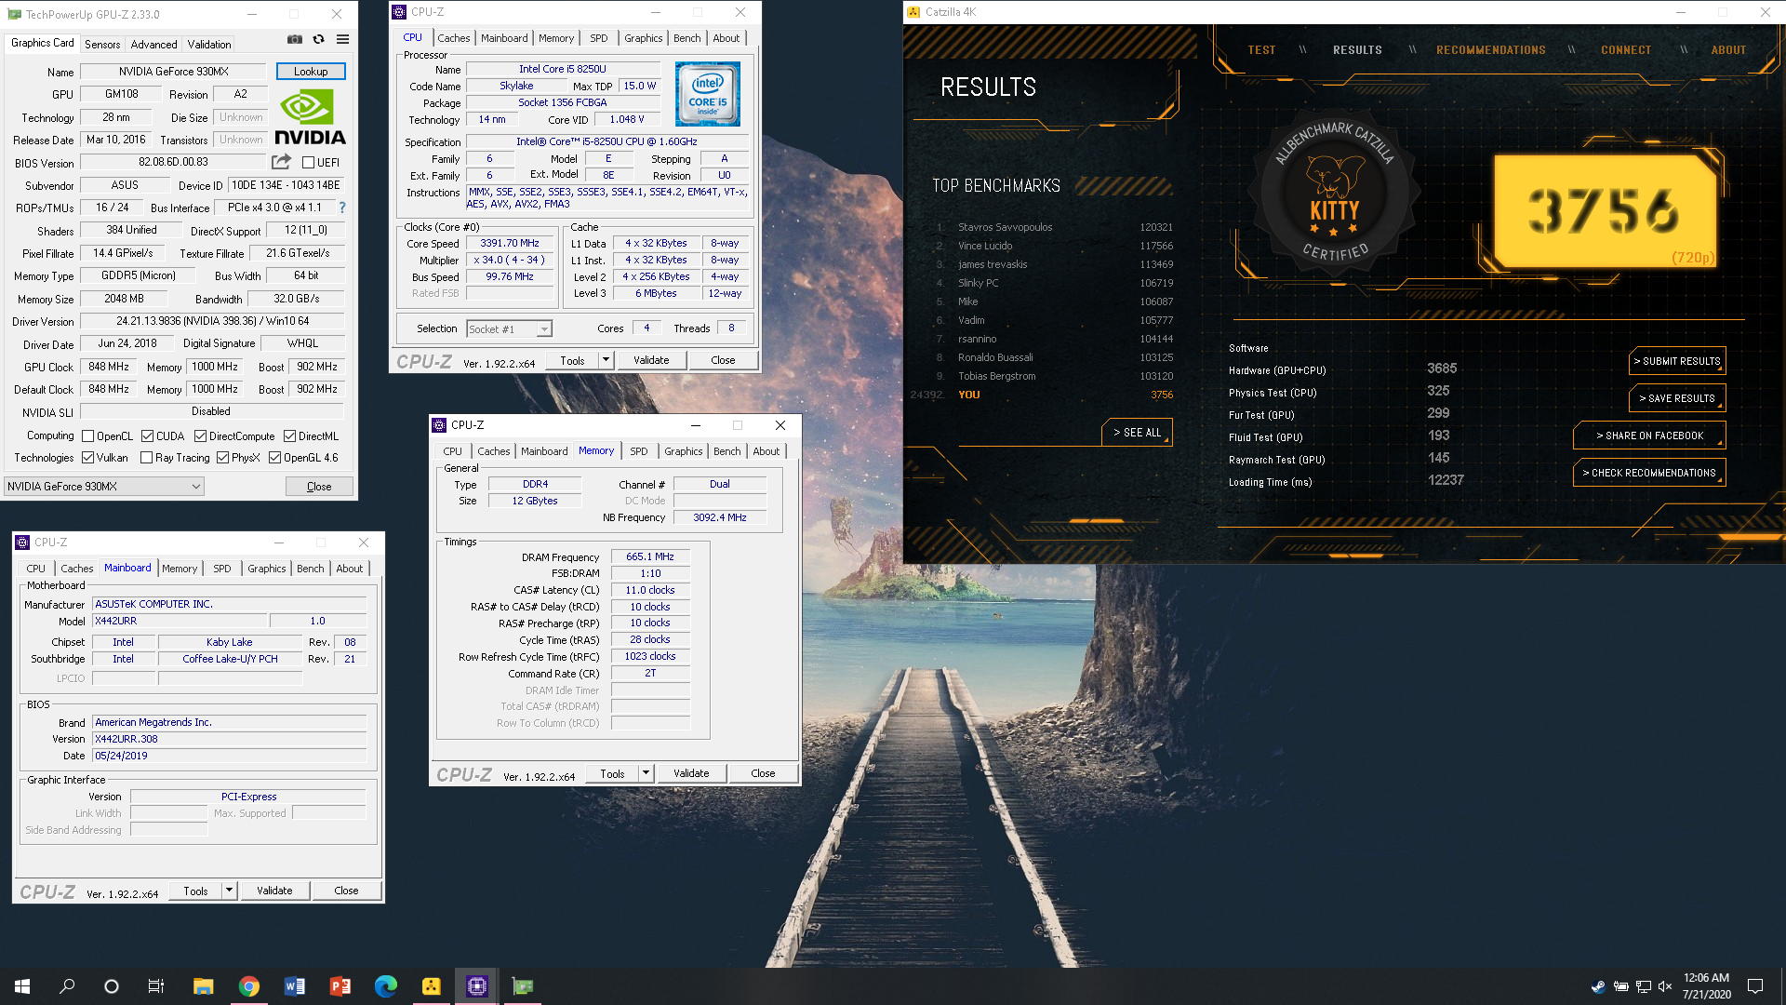Viewport: 1786px width, 1005px height.
Task: Click the muted volume tray icon
Action: [1665, 986]
